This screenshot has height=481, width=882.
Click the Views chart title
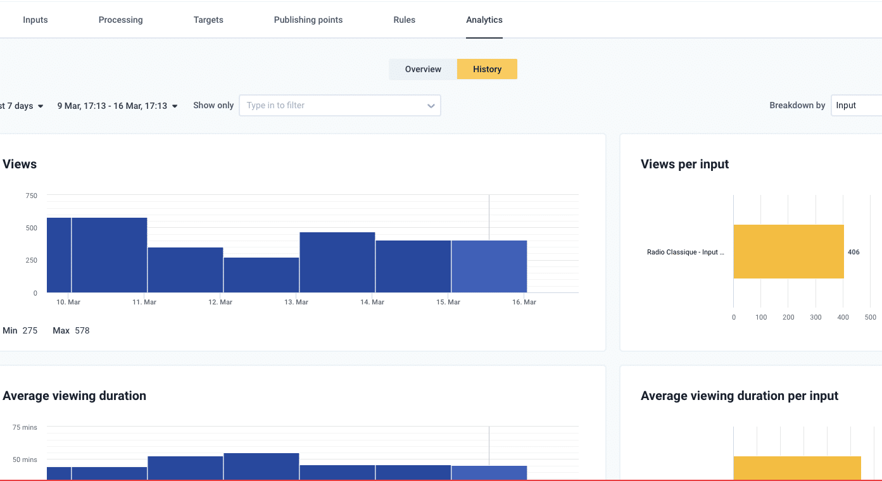pyautogui.click(x=20, y=164)
